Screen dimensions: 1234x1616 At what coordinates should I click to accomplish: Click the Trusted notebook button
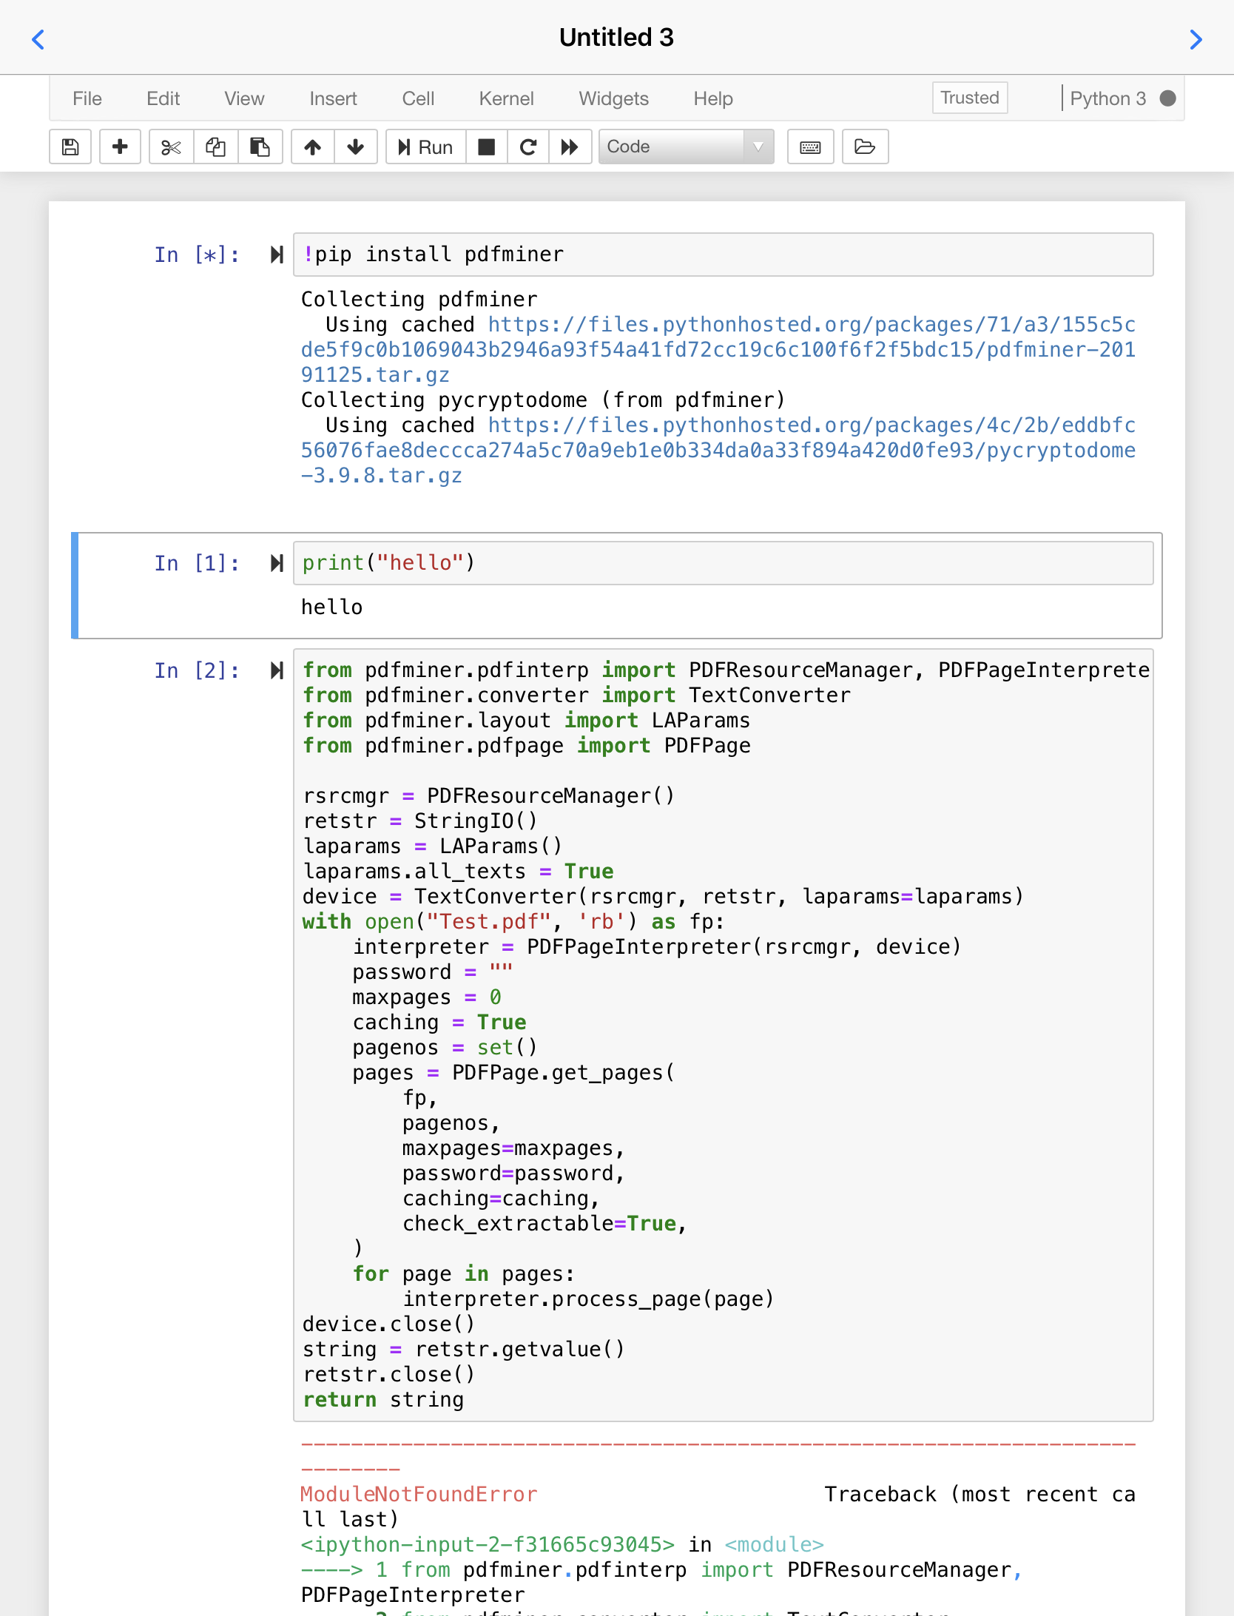pyautogui.click(x=969, y=97)
